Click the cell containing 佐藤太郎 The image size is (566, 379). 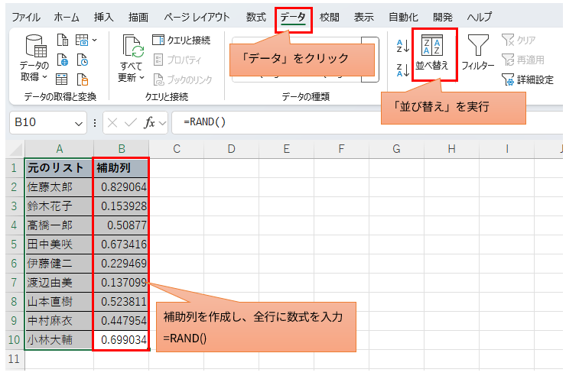click(59, 187)
